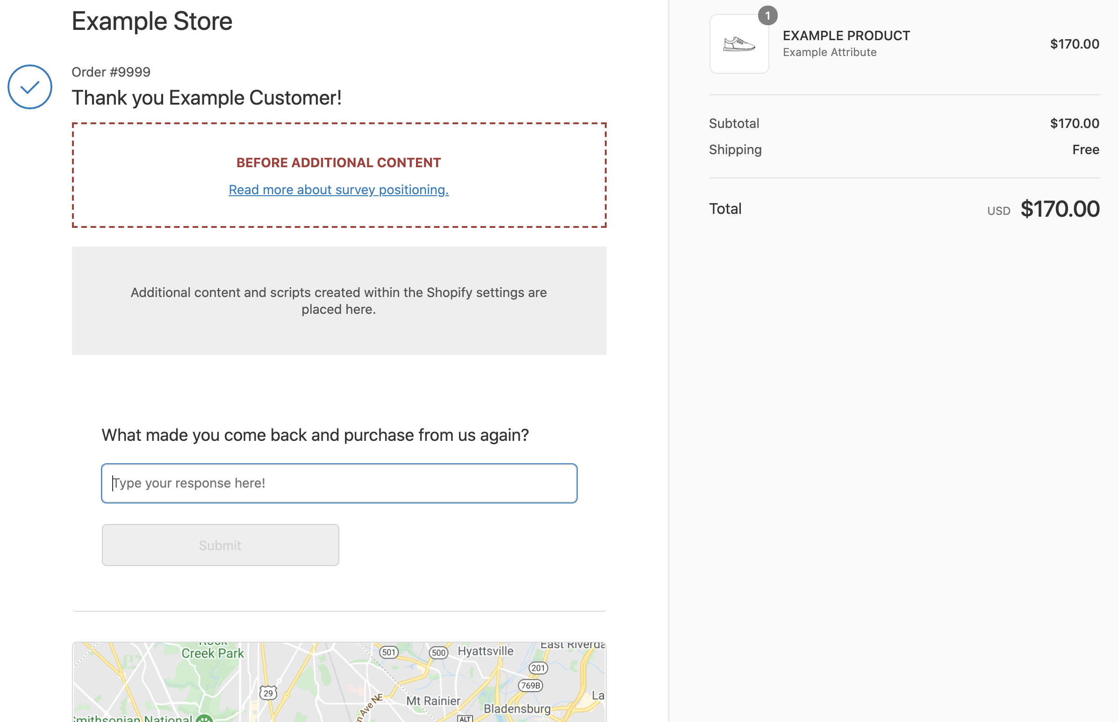This screenshot has width=1118, height=722.
Task: Click Rock Creek Park on the map
Action: pos(213,652)
